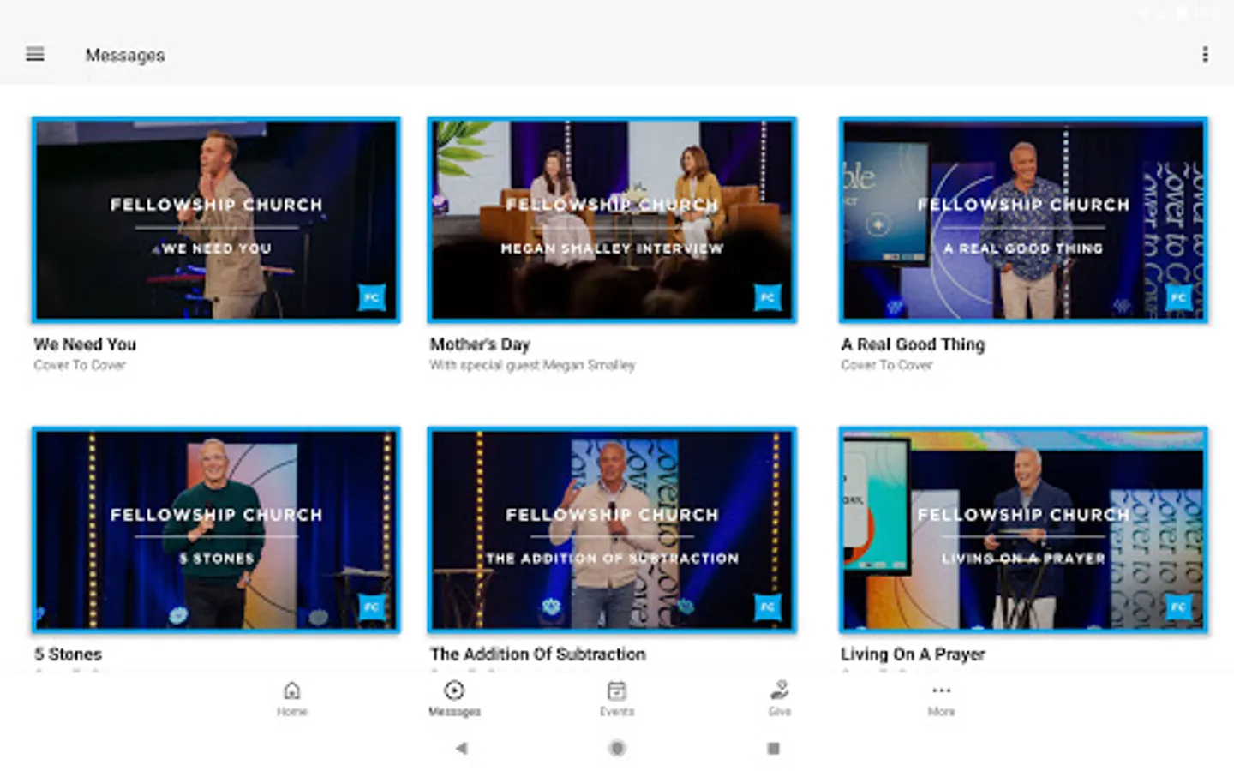Click FC badge on Addition Of Subtraction thumbnail

[767, 607]
